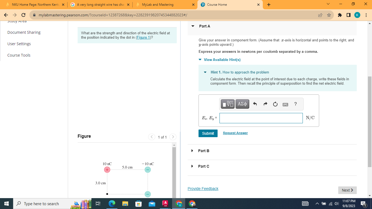
Task: Open the Request Answer link
Action: 235,133
